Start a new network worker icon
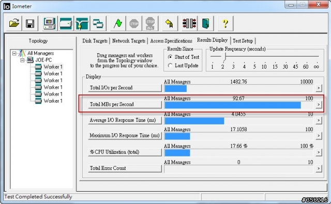Image resolution: width=331 pixels, height=204 pixels. tap(82, 23)
